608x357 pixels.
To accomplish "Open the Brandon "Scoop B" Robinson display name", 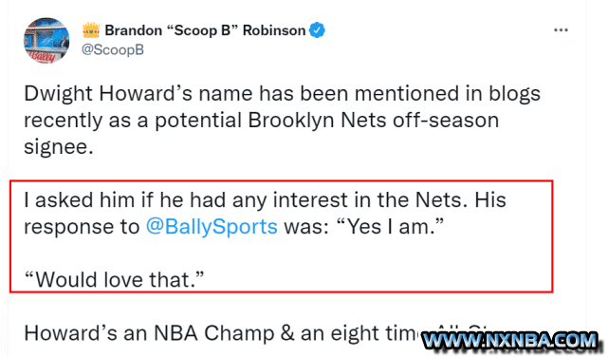I will click(x=205, y=30).
